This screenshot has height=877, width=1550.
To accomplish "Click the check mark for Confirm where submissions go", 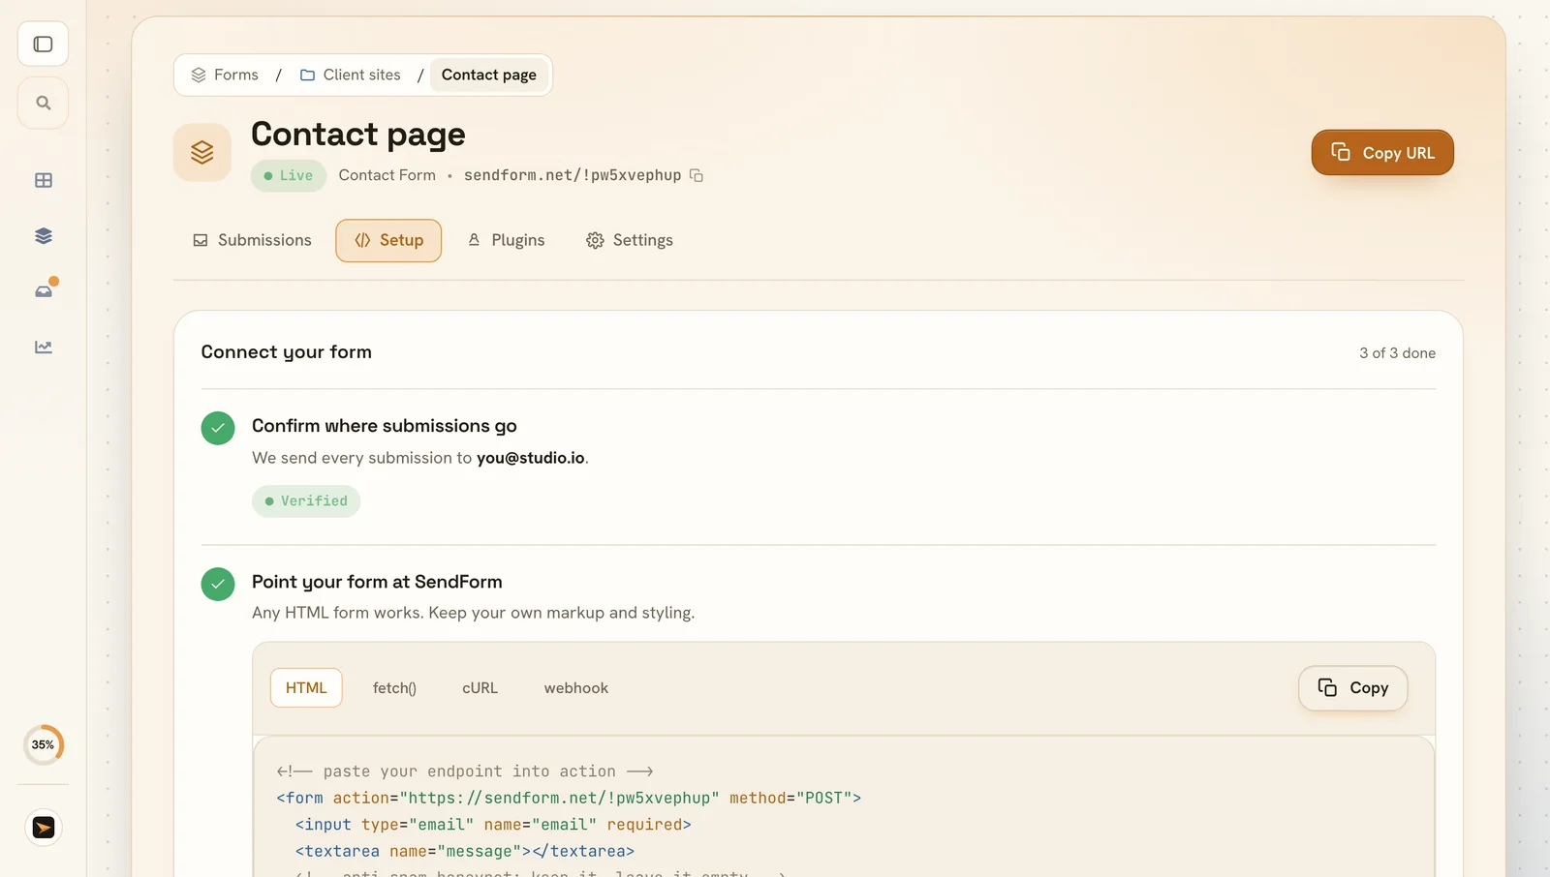I will point(218,428).
